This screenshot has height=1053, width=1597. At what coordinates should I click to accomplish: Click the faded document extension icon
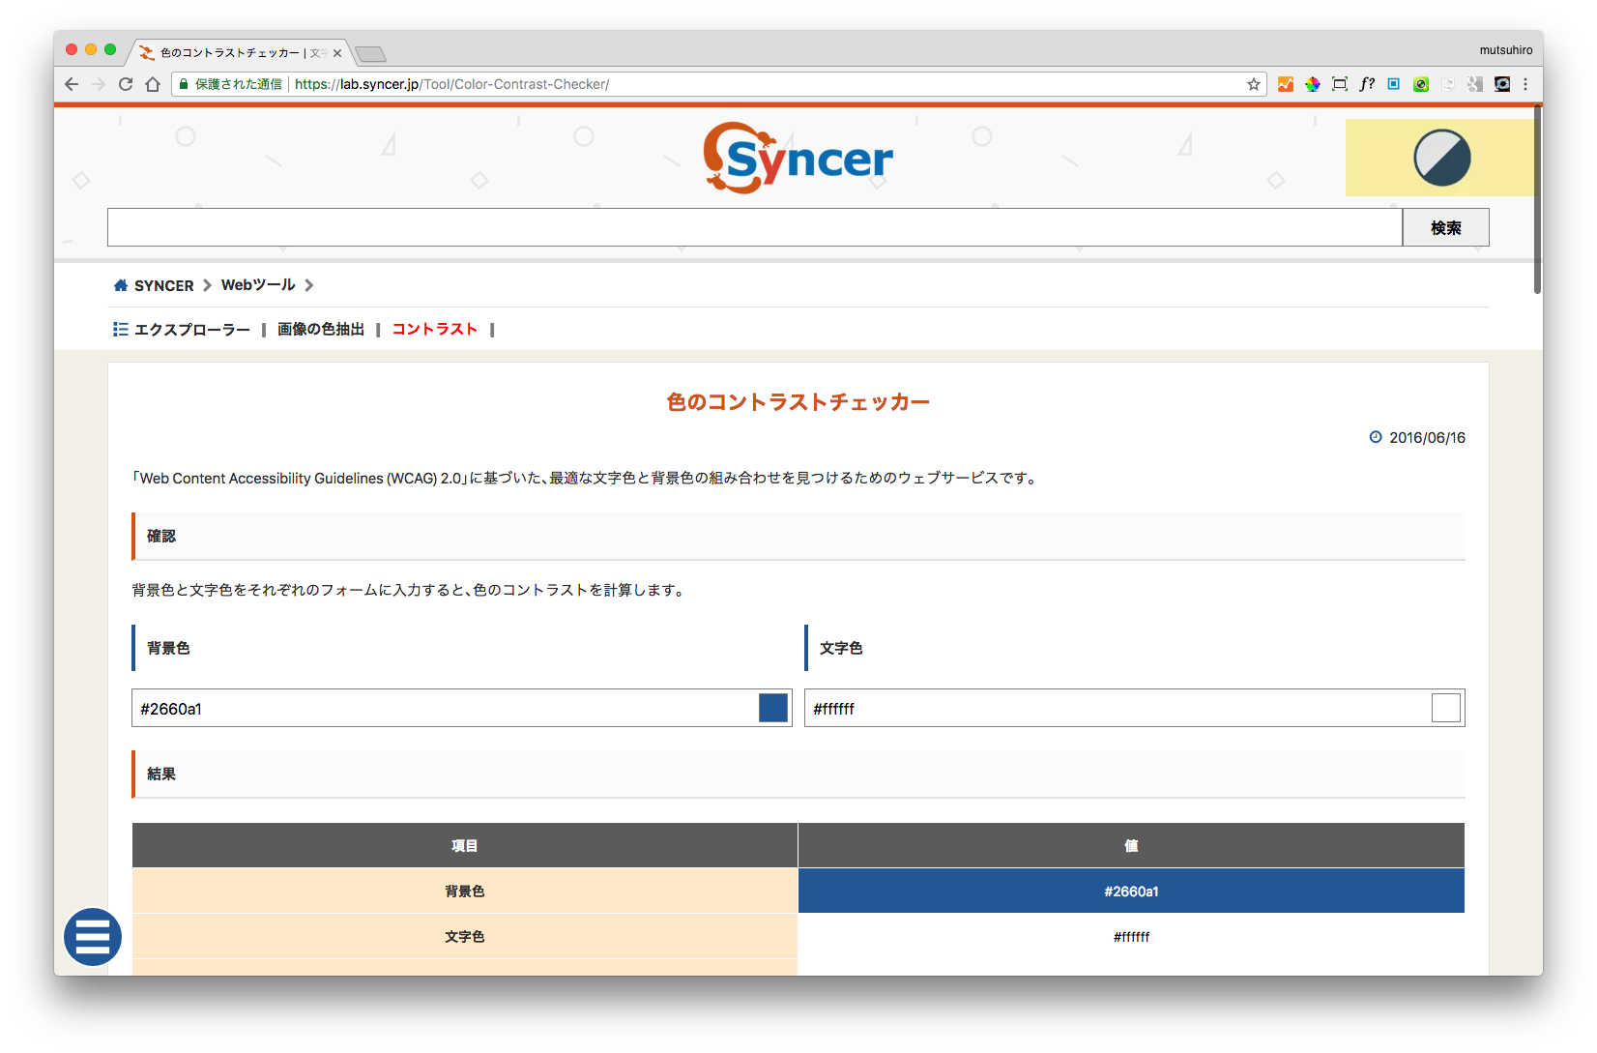1448,84
